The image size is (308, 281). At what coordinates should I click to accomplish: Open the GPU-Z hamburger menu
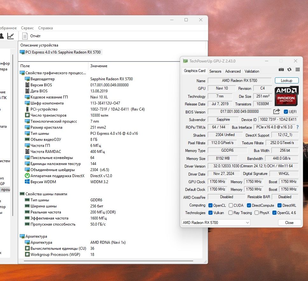tap(297, 69)
